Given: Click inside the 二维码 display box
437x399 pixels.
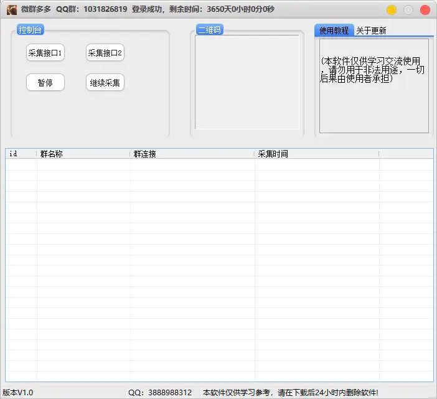Looking at the screenshot, I should click(247, 82).
